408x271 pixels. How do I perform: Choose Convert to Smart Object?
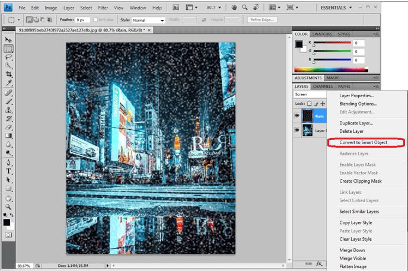click(364, 143)
